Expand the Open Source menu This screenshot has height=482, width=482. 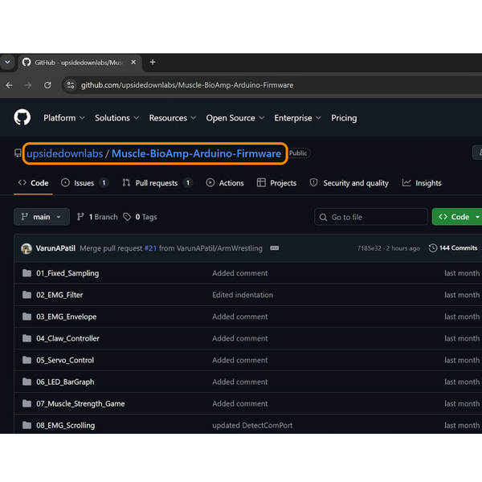(235, 118)
